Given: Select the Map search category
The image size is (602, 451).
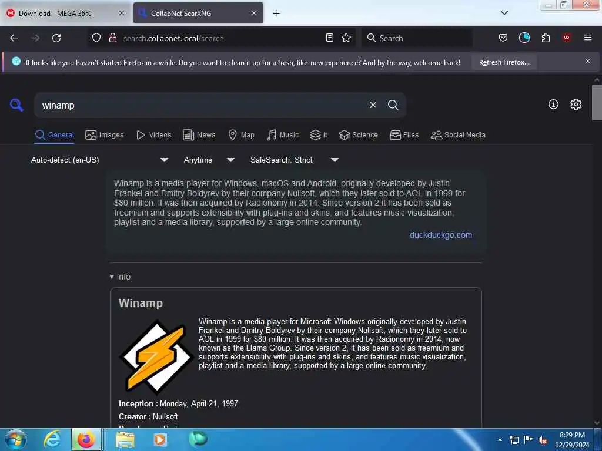Looking at the screenshot, I should tap(241, 135).
